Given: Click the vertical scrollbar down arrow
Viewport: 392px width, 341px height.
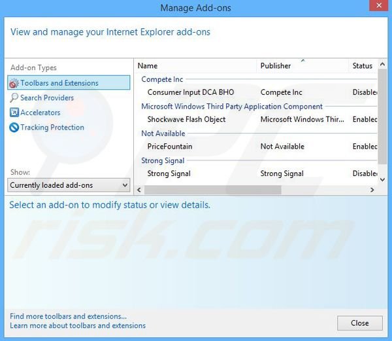Looking at the screenshot, I should pyautogui.click(x=382, y=179).
